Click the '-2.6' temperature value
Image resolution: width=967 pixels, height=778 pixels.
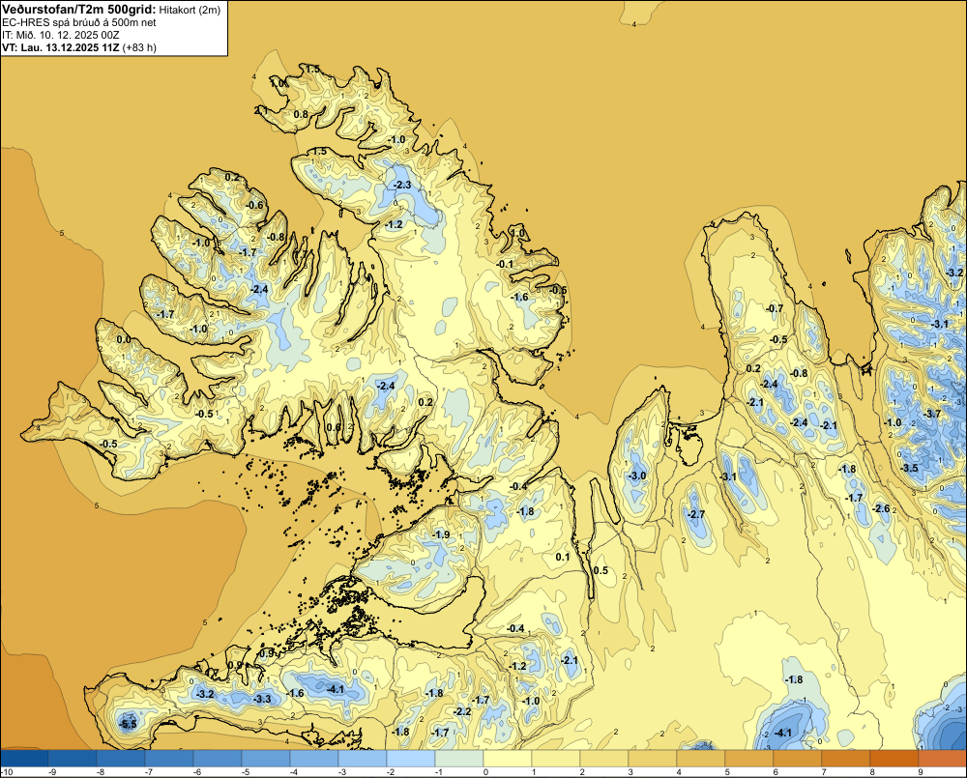(881, 508)
